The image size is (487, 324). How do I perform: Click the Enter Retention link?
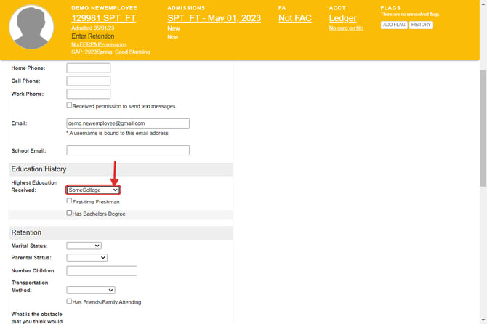(92, 36)
